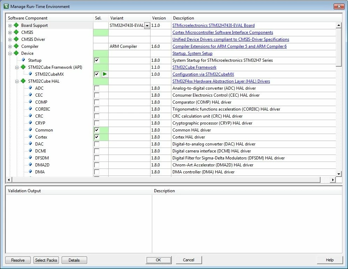Image resolution: width=348 pixels, height=269 pixels.
Task: Click the DCMI blue component icon
Action: point(30,150)
